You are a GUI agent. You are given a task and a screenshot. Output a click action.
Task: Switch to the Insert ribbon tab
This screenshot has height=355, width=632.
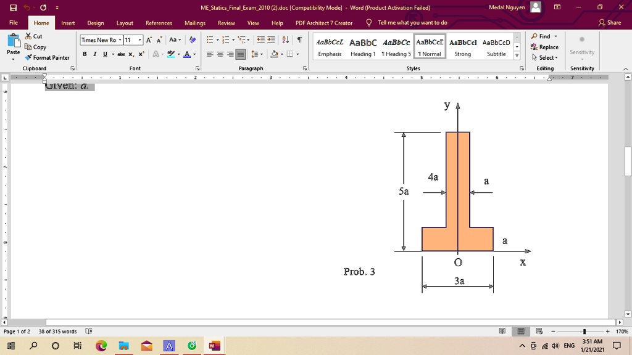coord(68,22)
